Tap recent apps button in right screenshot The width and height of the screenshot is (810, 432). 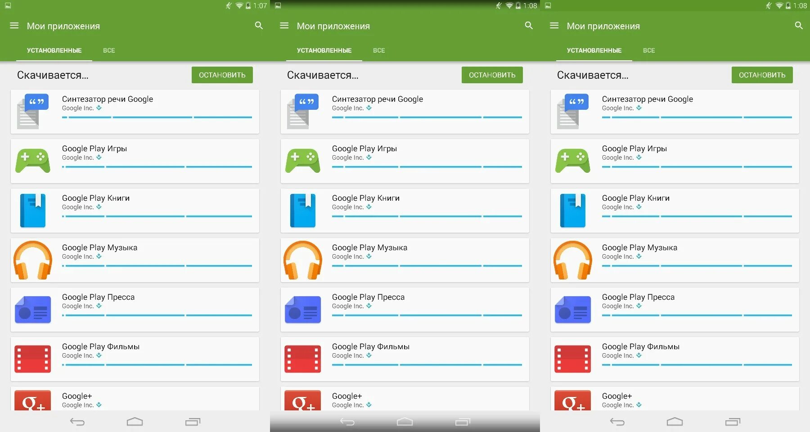tap(733, 422)
